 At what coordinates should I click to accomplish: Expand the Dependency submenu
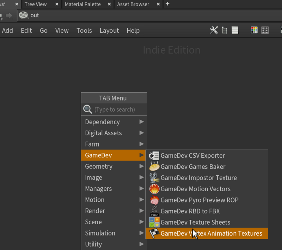tap(114, 122)
